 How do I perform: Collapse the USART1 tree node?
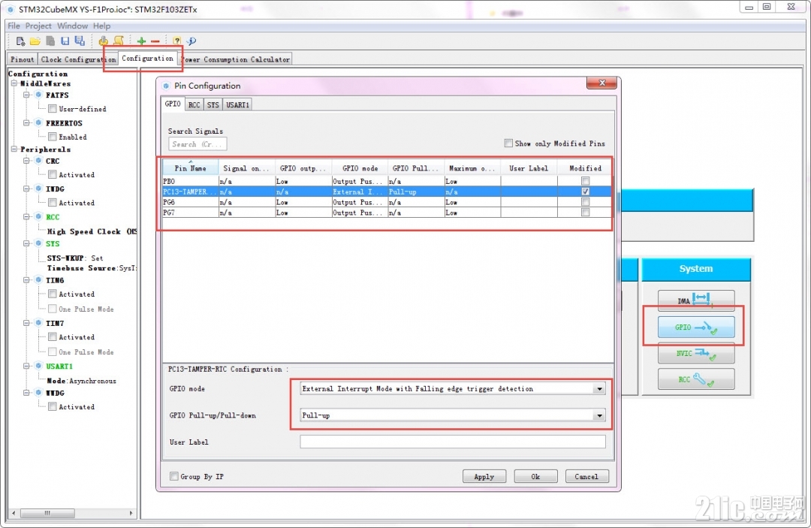[x=26, y=366]
